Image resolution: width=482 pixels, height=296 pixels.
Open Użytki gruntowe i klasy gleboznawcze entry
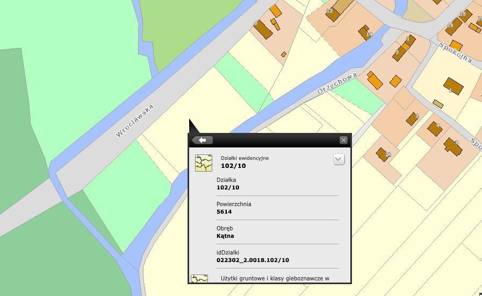(x=275, y=279)
